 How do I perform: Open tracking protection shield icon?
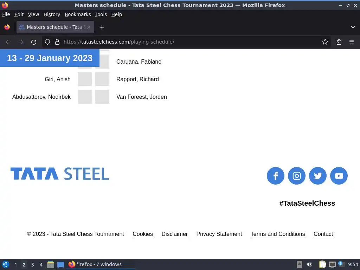click(x=47, y=42)
